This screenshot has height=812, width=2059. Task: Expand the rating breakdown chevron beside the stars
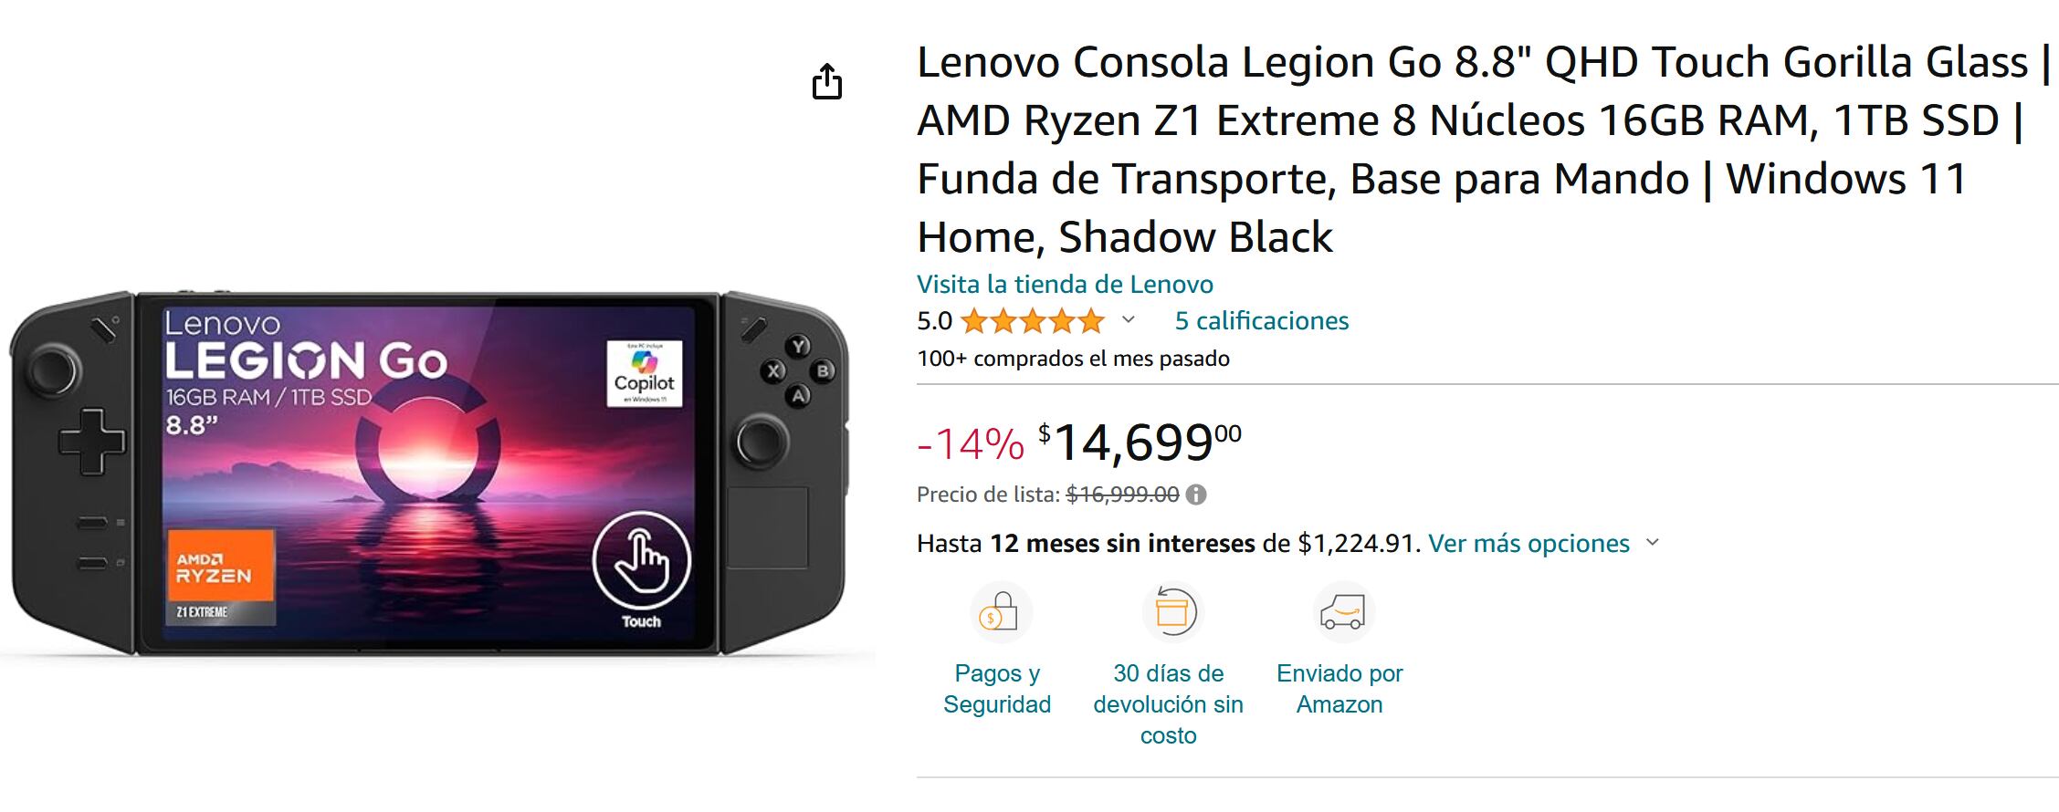1129,320
